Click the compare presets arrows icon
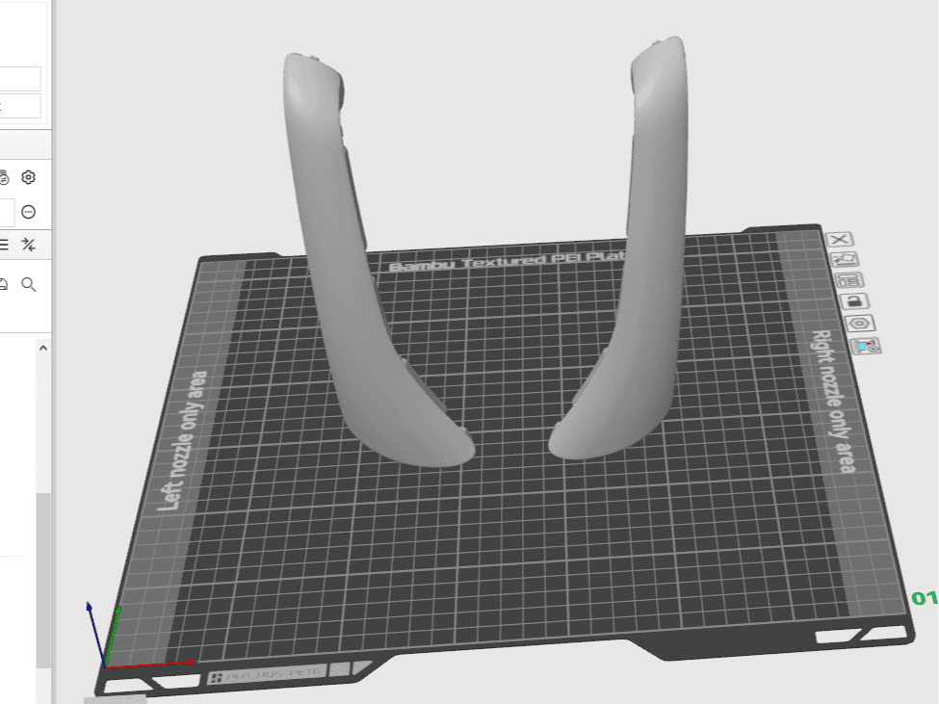 tap(28, 245)
